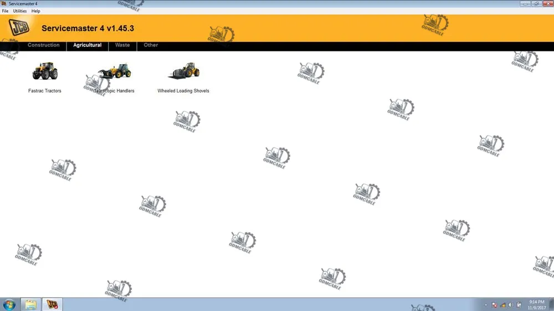Viewport: 554px width, 311px height.
Task: Click the volume speaker tray icon
Action: (x=511, y=305)
